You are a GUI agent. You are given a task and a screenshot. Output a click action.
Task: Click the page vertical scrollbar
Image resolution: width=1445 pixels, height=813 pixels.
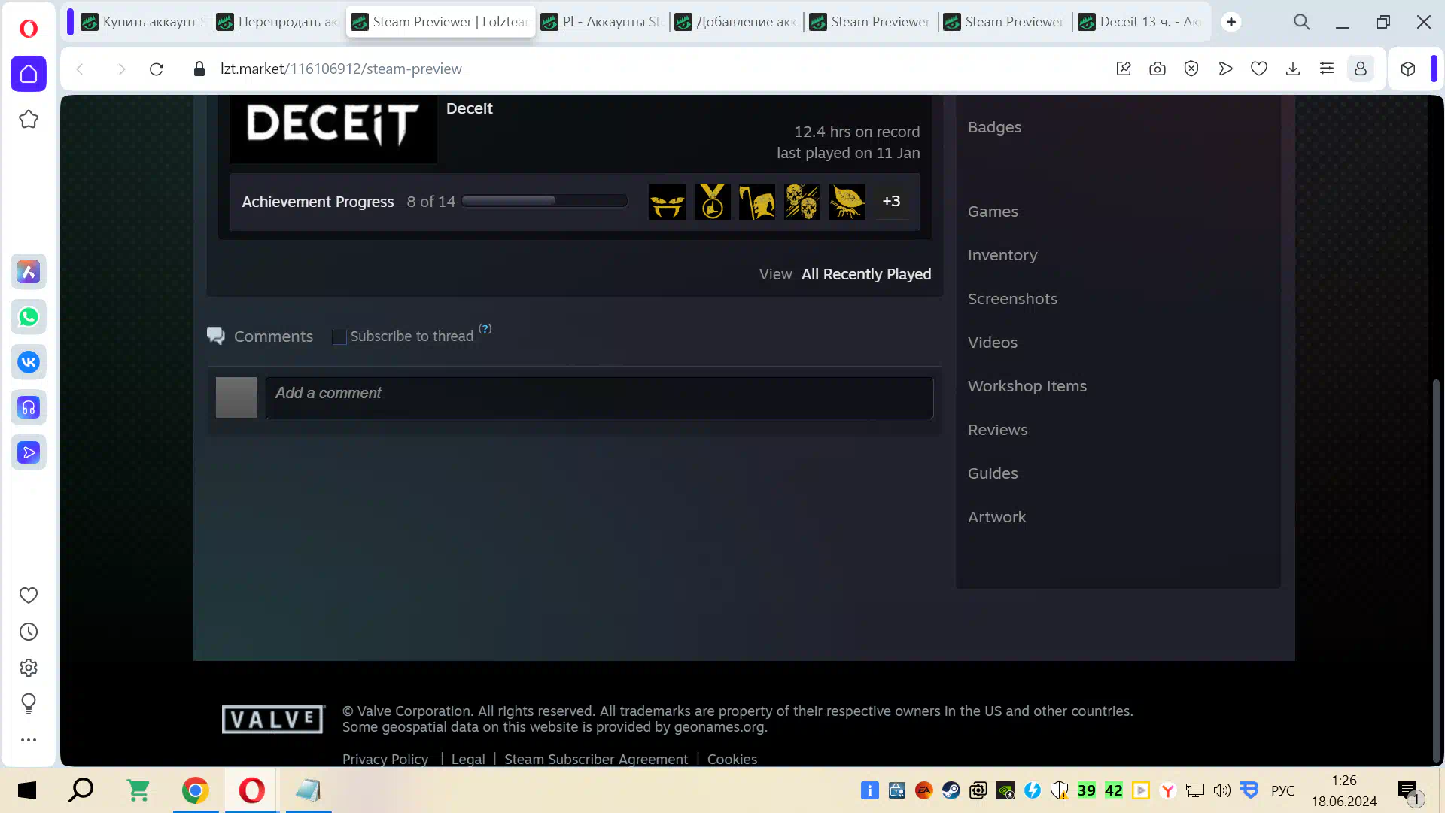1436,572
